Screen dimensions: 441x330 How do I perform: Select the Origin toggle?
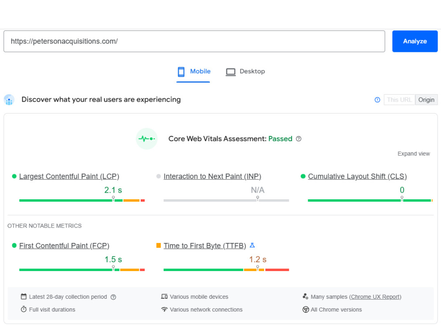(426, 99)
